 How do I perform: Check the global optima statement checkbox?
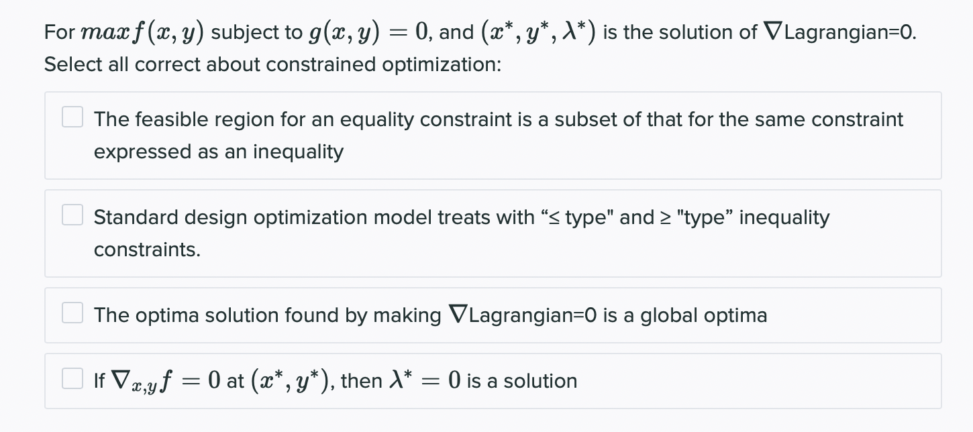point(72,313)
